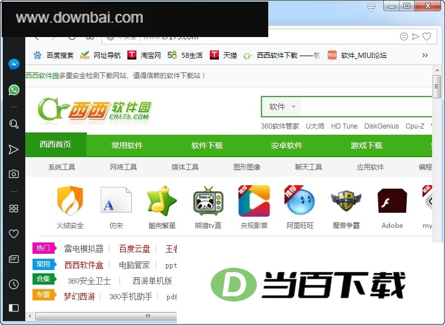Open history clock icon in sidebar
This screenshot has height=325, width=445.
[x=13, y=284]
